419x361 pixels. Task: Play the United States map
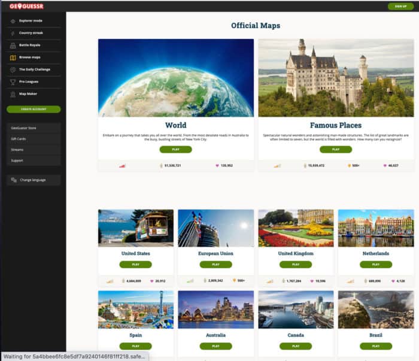135,265
